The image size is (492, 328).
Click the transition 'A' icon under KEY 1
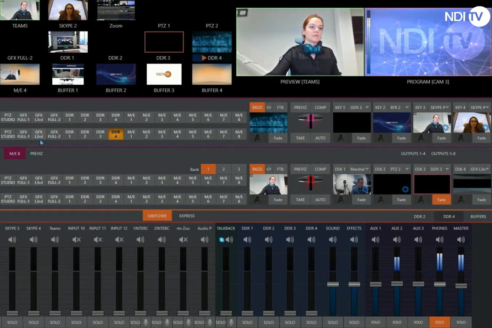[341, 138]
